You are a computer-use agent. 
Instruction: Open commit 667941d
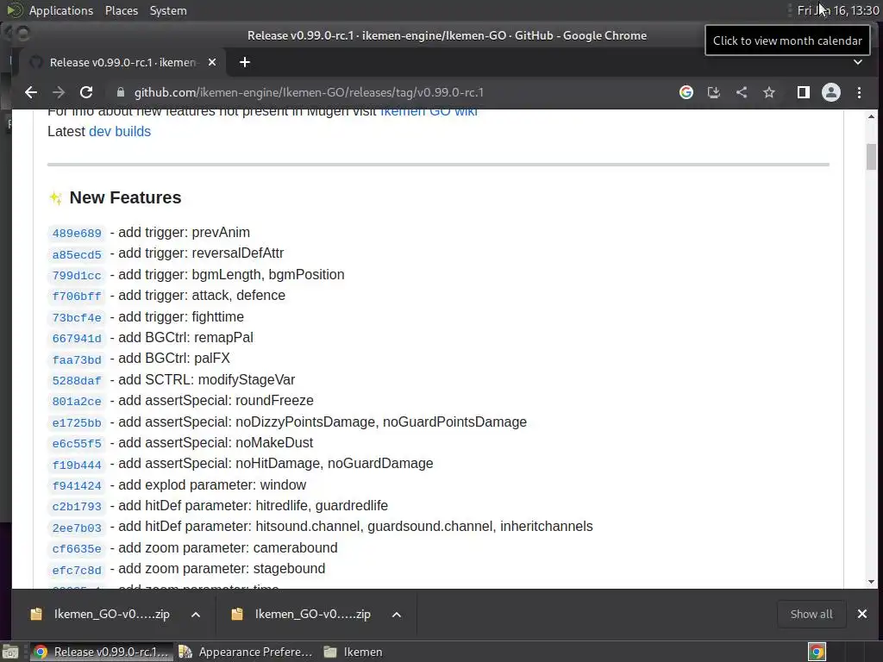(77, 338)
